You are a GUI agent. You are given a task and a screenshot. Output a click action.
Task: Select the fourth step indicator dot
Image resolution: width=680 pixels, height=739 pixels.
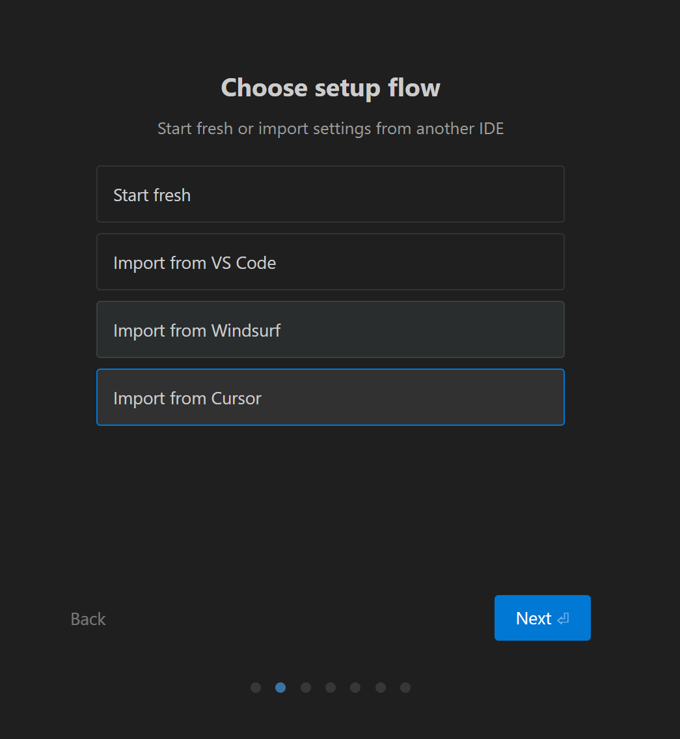331,688
